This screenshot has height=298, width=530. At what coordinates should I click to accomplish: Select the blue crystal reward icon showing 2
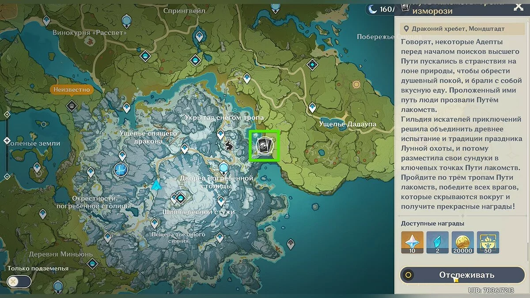tap(437, 243)
